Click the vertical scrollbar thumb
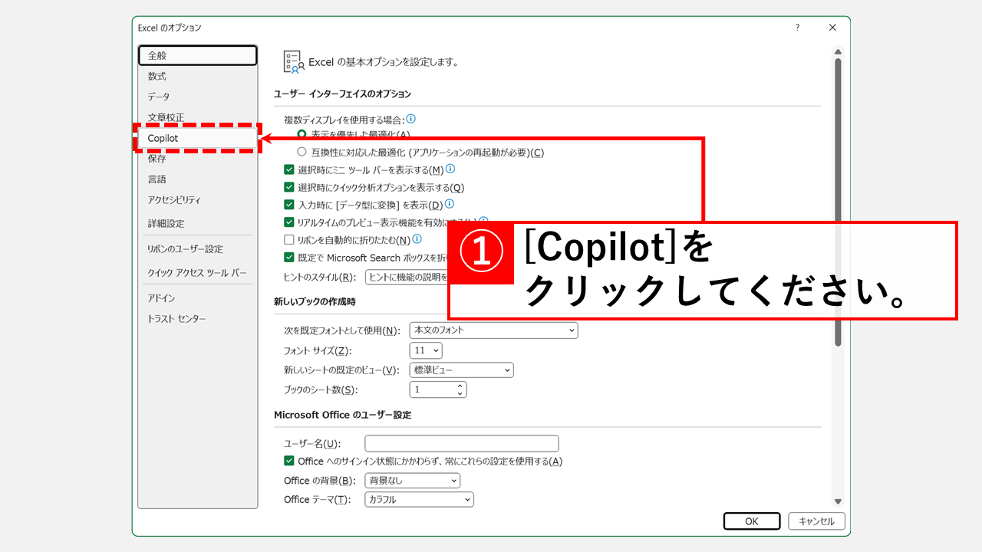This screenshot has width=982, height=552. pos(838,202)
